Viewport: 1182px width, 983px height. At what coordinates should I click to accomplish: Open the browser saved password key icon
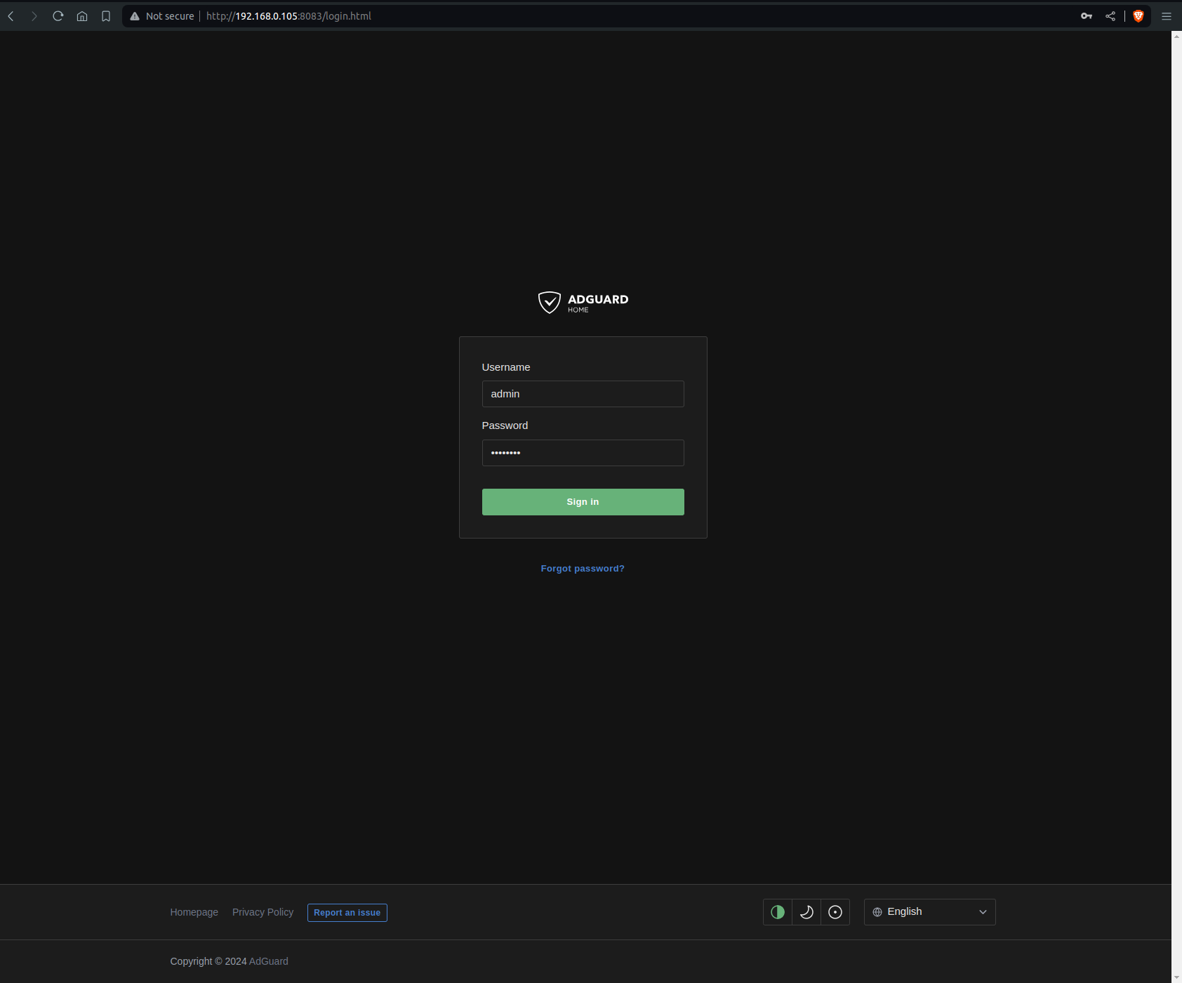(1087, 16)
